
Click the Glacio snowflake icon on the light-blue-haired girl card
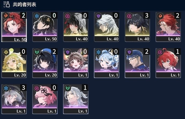click(x=98, y=52)
